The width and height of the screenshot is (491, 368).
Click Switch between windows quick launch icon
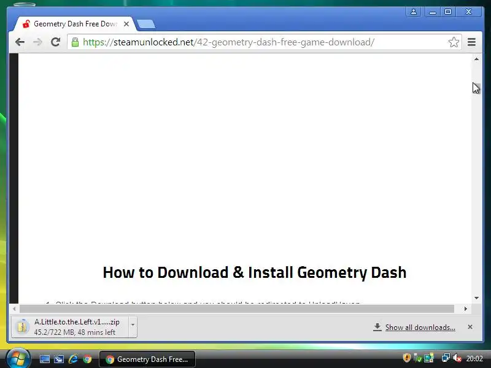coord(59,359)
